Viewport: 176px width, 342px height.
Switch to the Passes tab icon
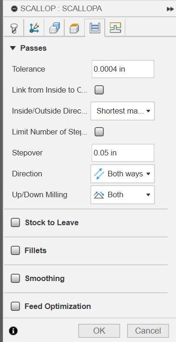click(x=95, y=28)
